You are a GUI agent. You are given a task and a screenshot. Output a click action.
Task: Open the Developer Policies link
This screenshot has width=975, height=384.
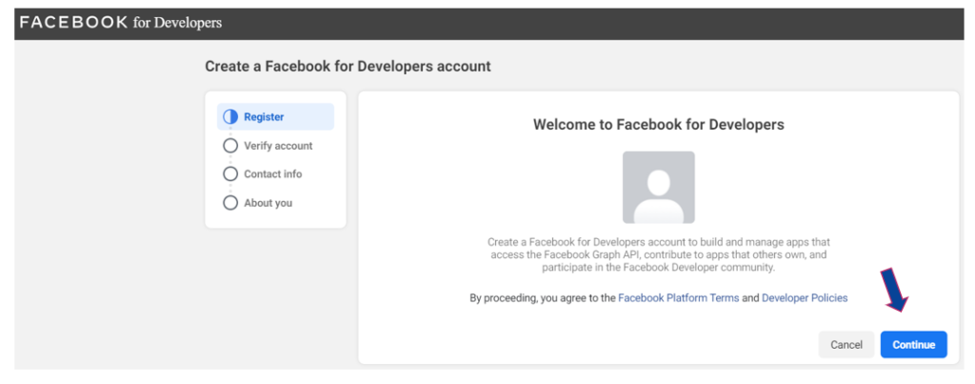pyautogui.click(x=805, y=298)
